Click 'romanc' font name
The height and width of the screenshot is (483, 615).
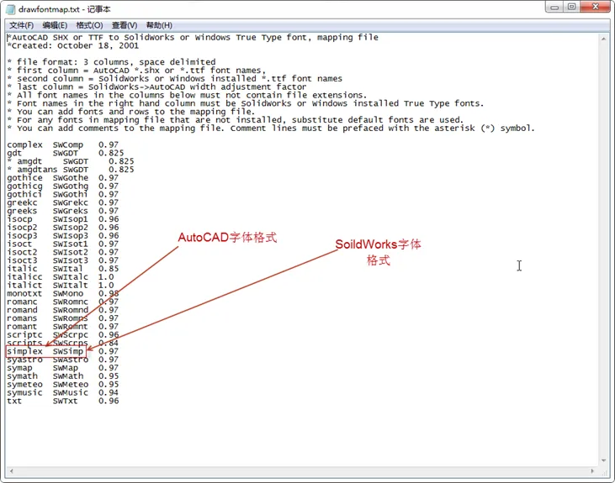click(x=22, y=302)
